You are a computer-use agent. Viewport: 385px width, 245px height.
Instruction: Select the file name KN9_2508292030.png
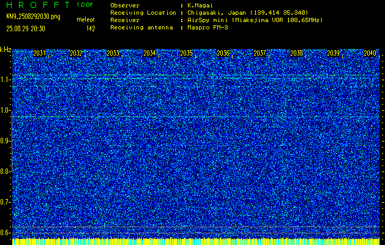click(33, 17)
